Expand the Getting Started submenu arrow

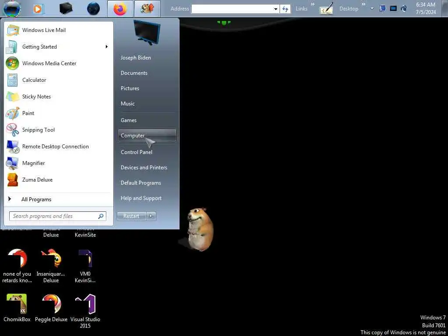point(107,46)
